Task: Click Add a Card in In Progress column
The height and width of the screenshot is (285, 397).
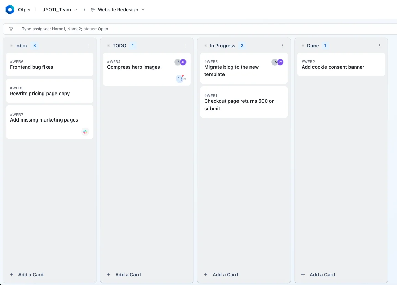Action: (225, 275)
